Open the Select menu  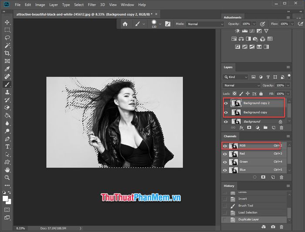[79, 5]
